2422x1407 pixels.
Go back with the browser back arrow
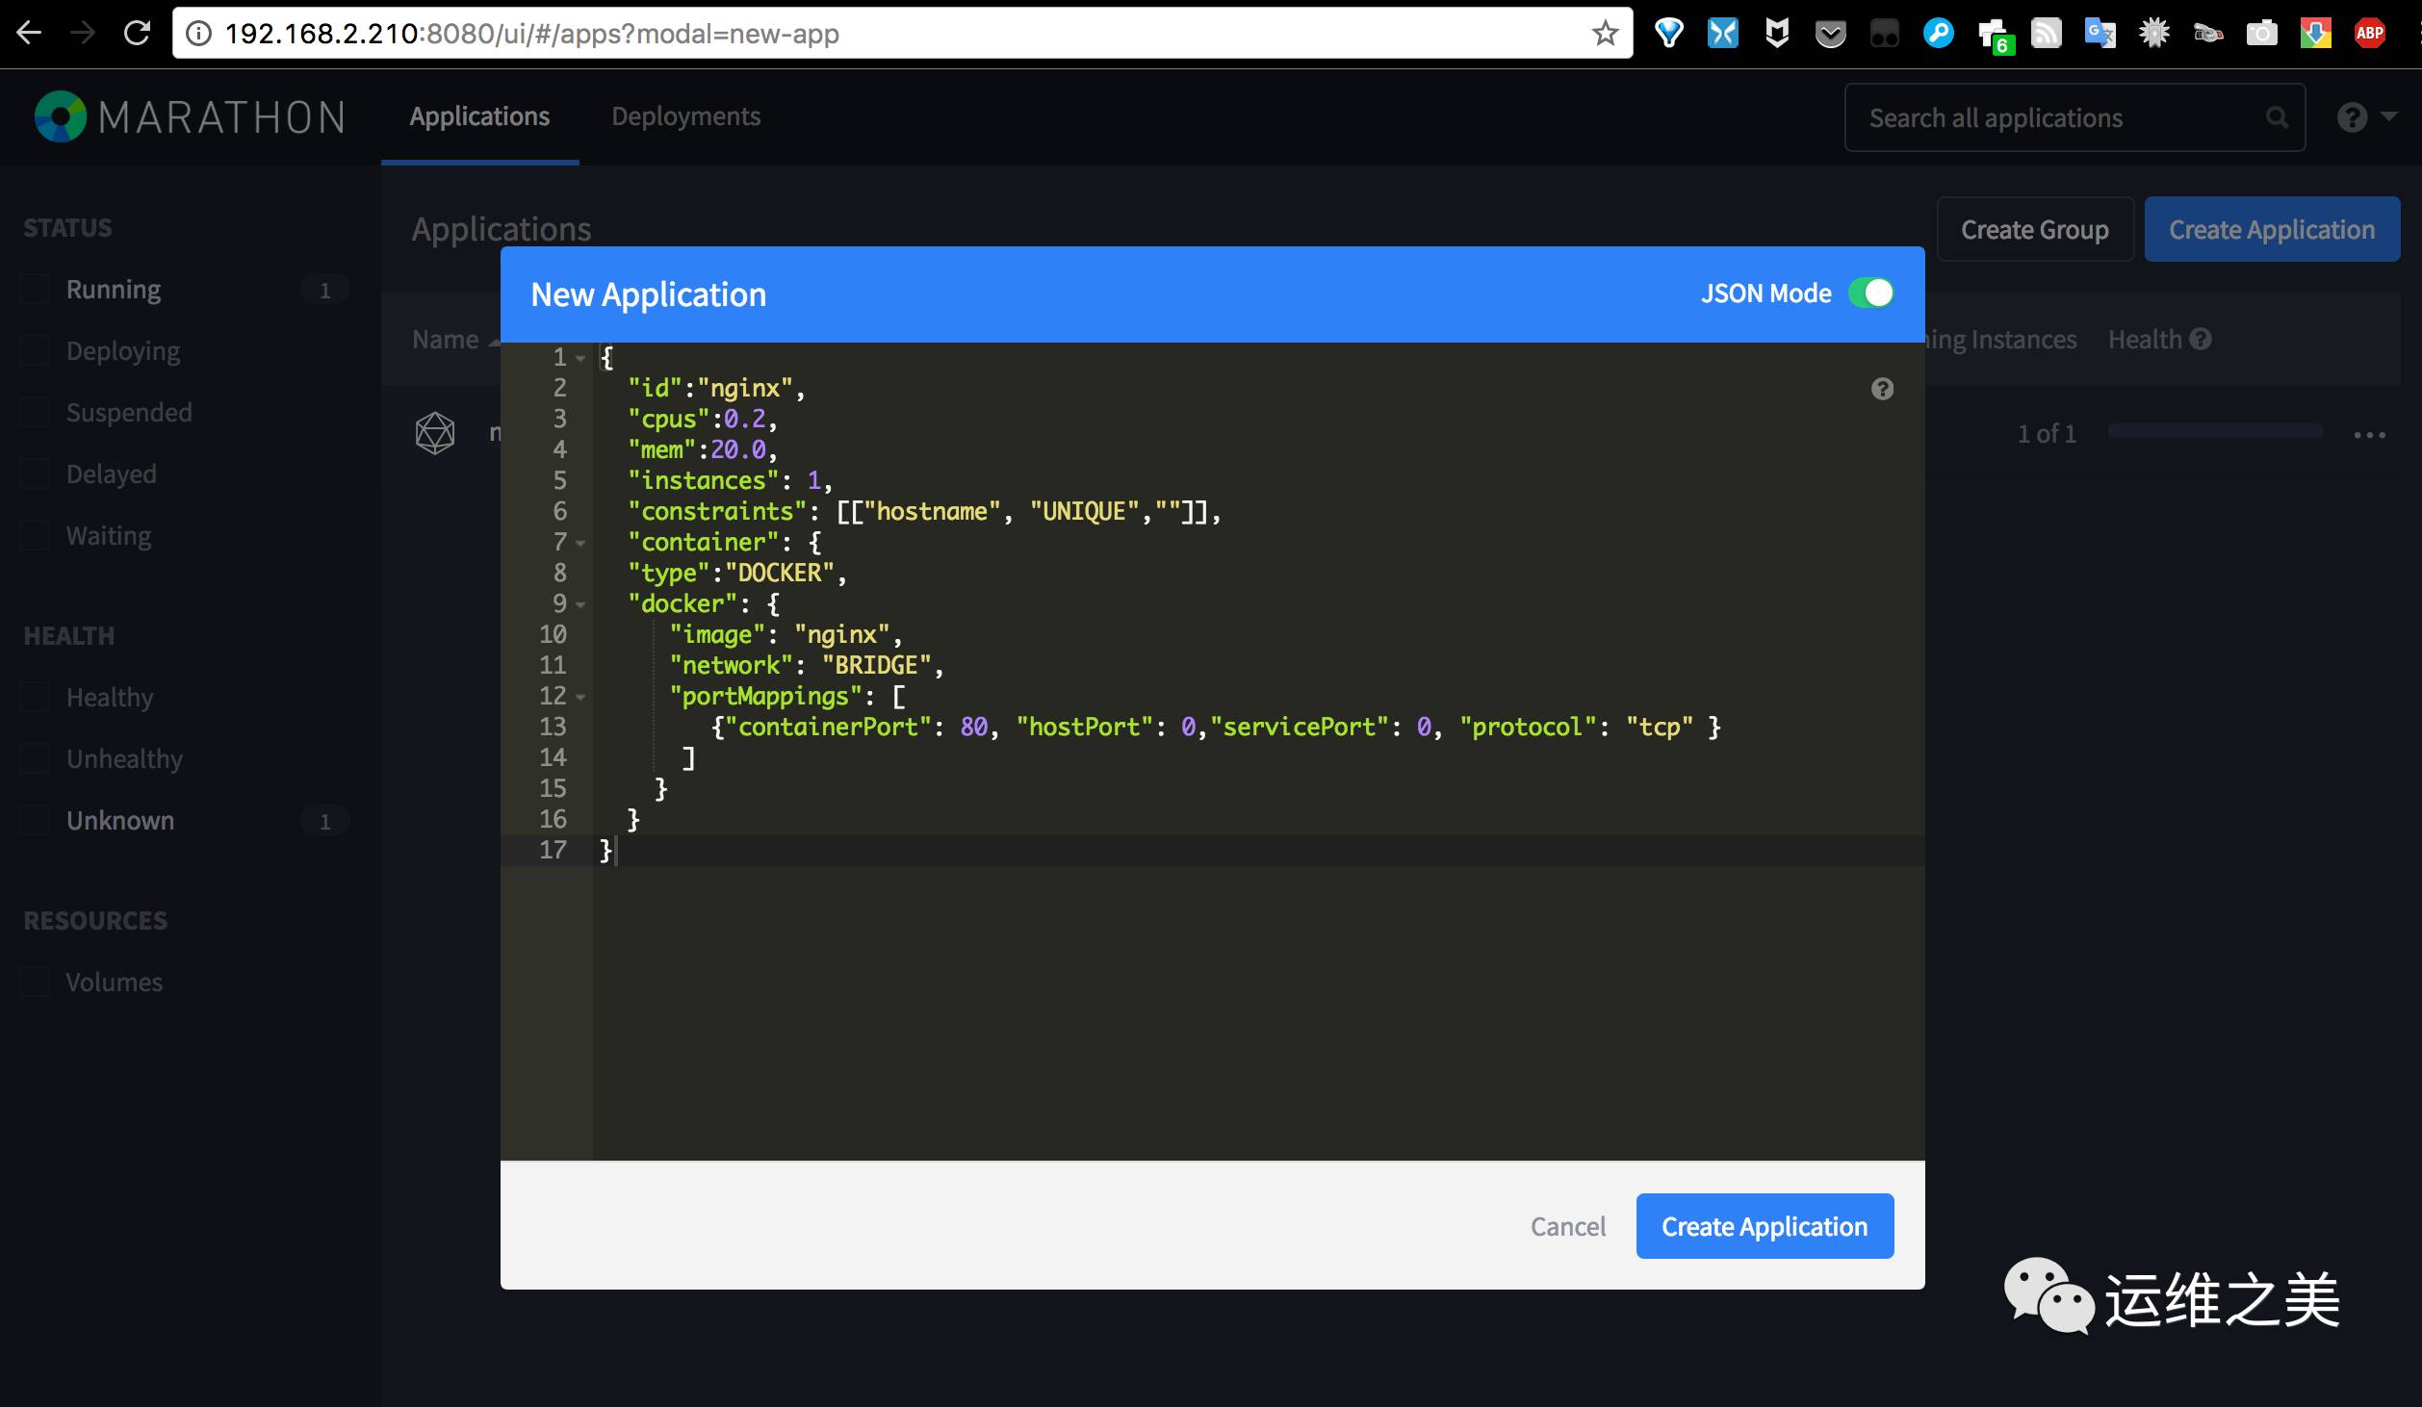click(x=29, y=33)
